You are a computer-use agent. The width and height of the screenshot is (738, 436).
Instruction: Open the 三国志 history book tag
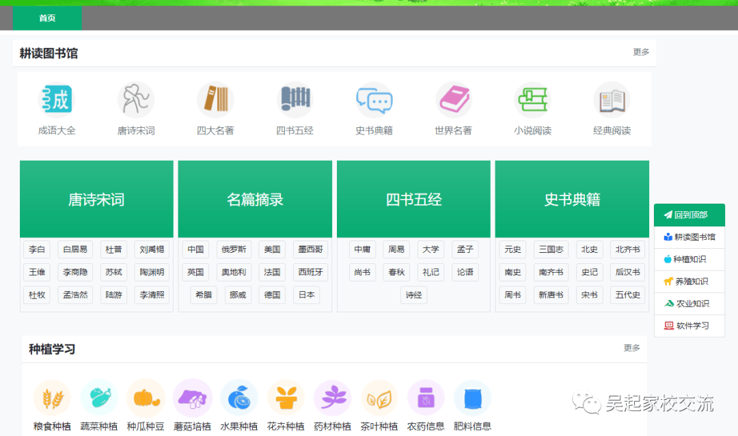click(x=551, y=249)
